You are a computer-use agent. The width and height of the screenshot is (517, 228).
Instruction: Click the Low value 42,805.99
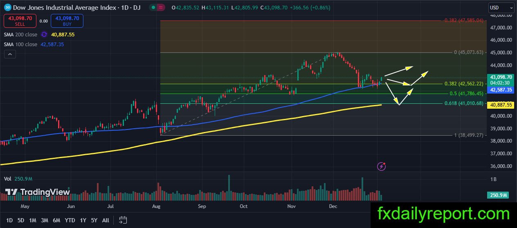coord(247,8)
